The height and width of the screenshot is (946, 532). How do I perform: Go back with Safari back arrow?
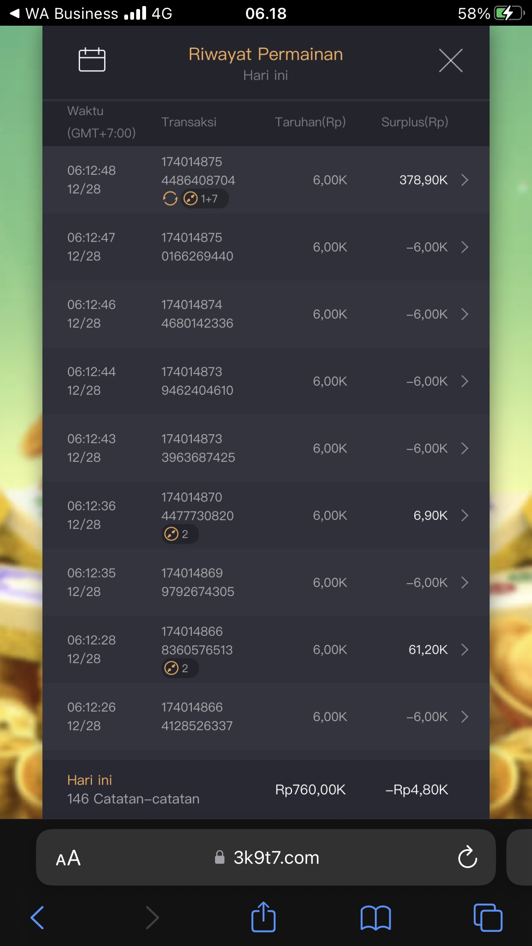click(x=38, y=918)
